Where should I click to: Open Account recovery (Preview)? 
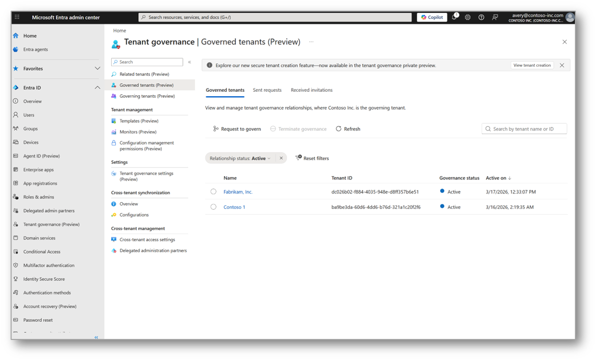[x=50, y=306]
